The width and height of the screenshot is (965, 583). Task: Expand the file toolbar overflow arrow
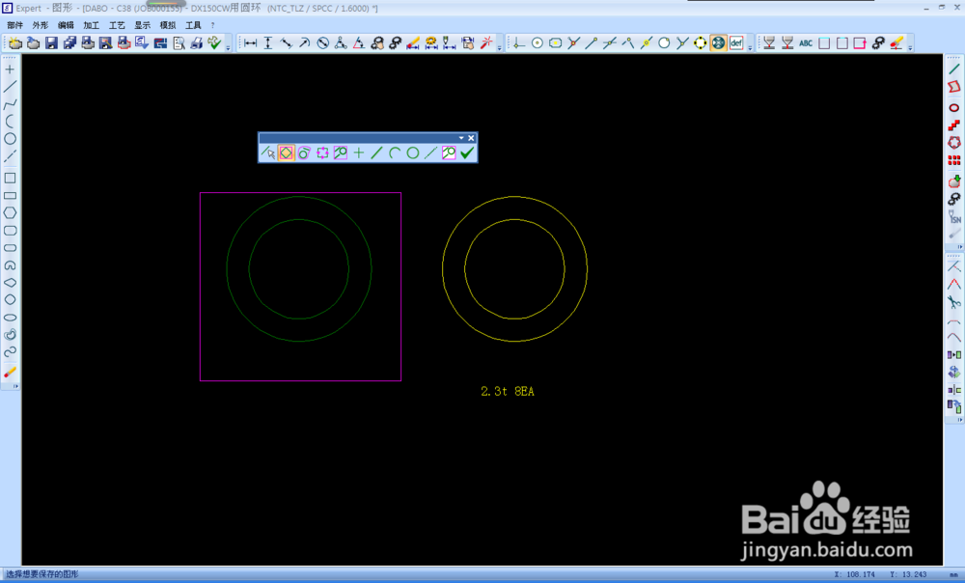click(228, 46)
